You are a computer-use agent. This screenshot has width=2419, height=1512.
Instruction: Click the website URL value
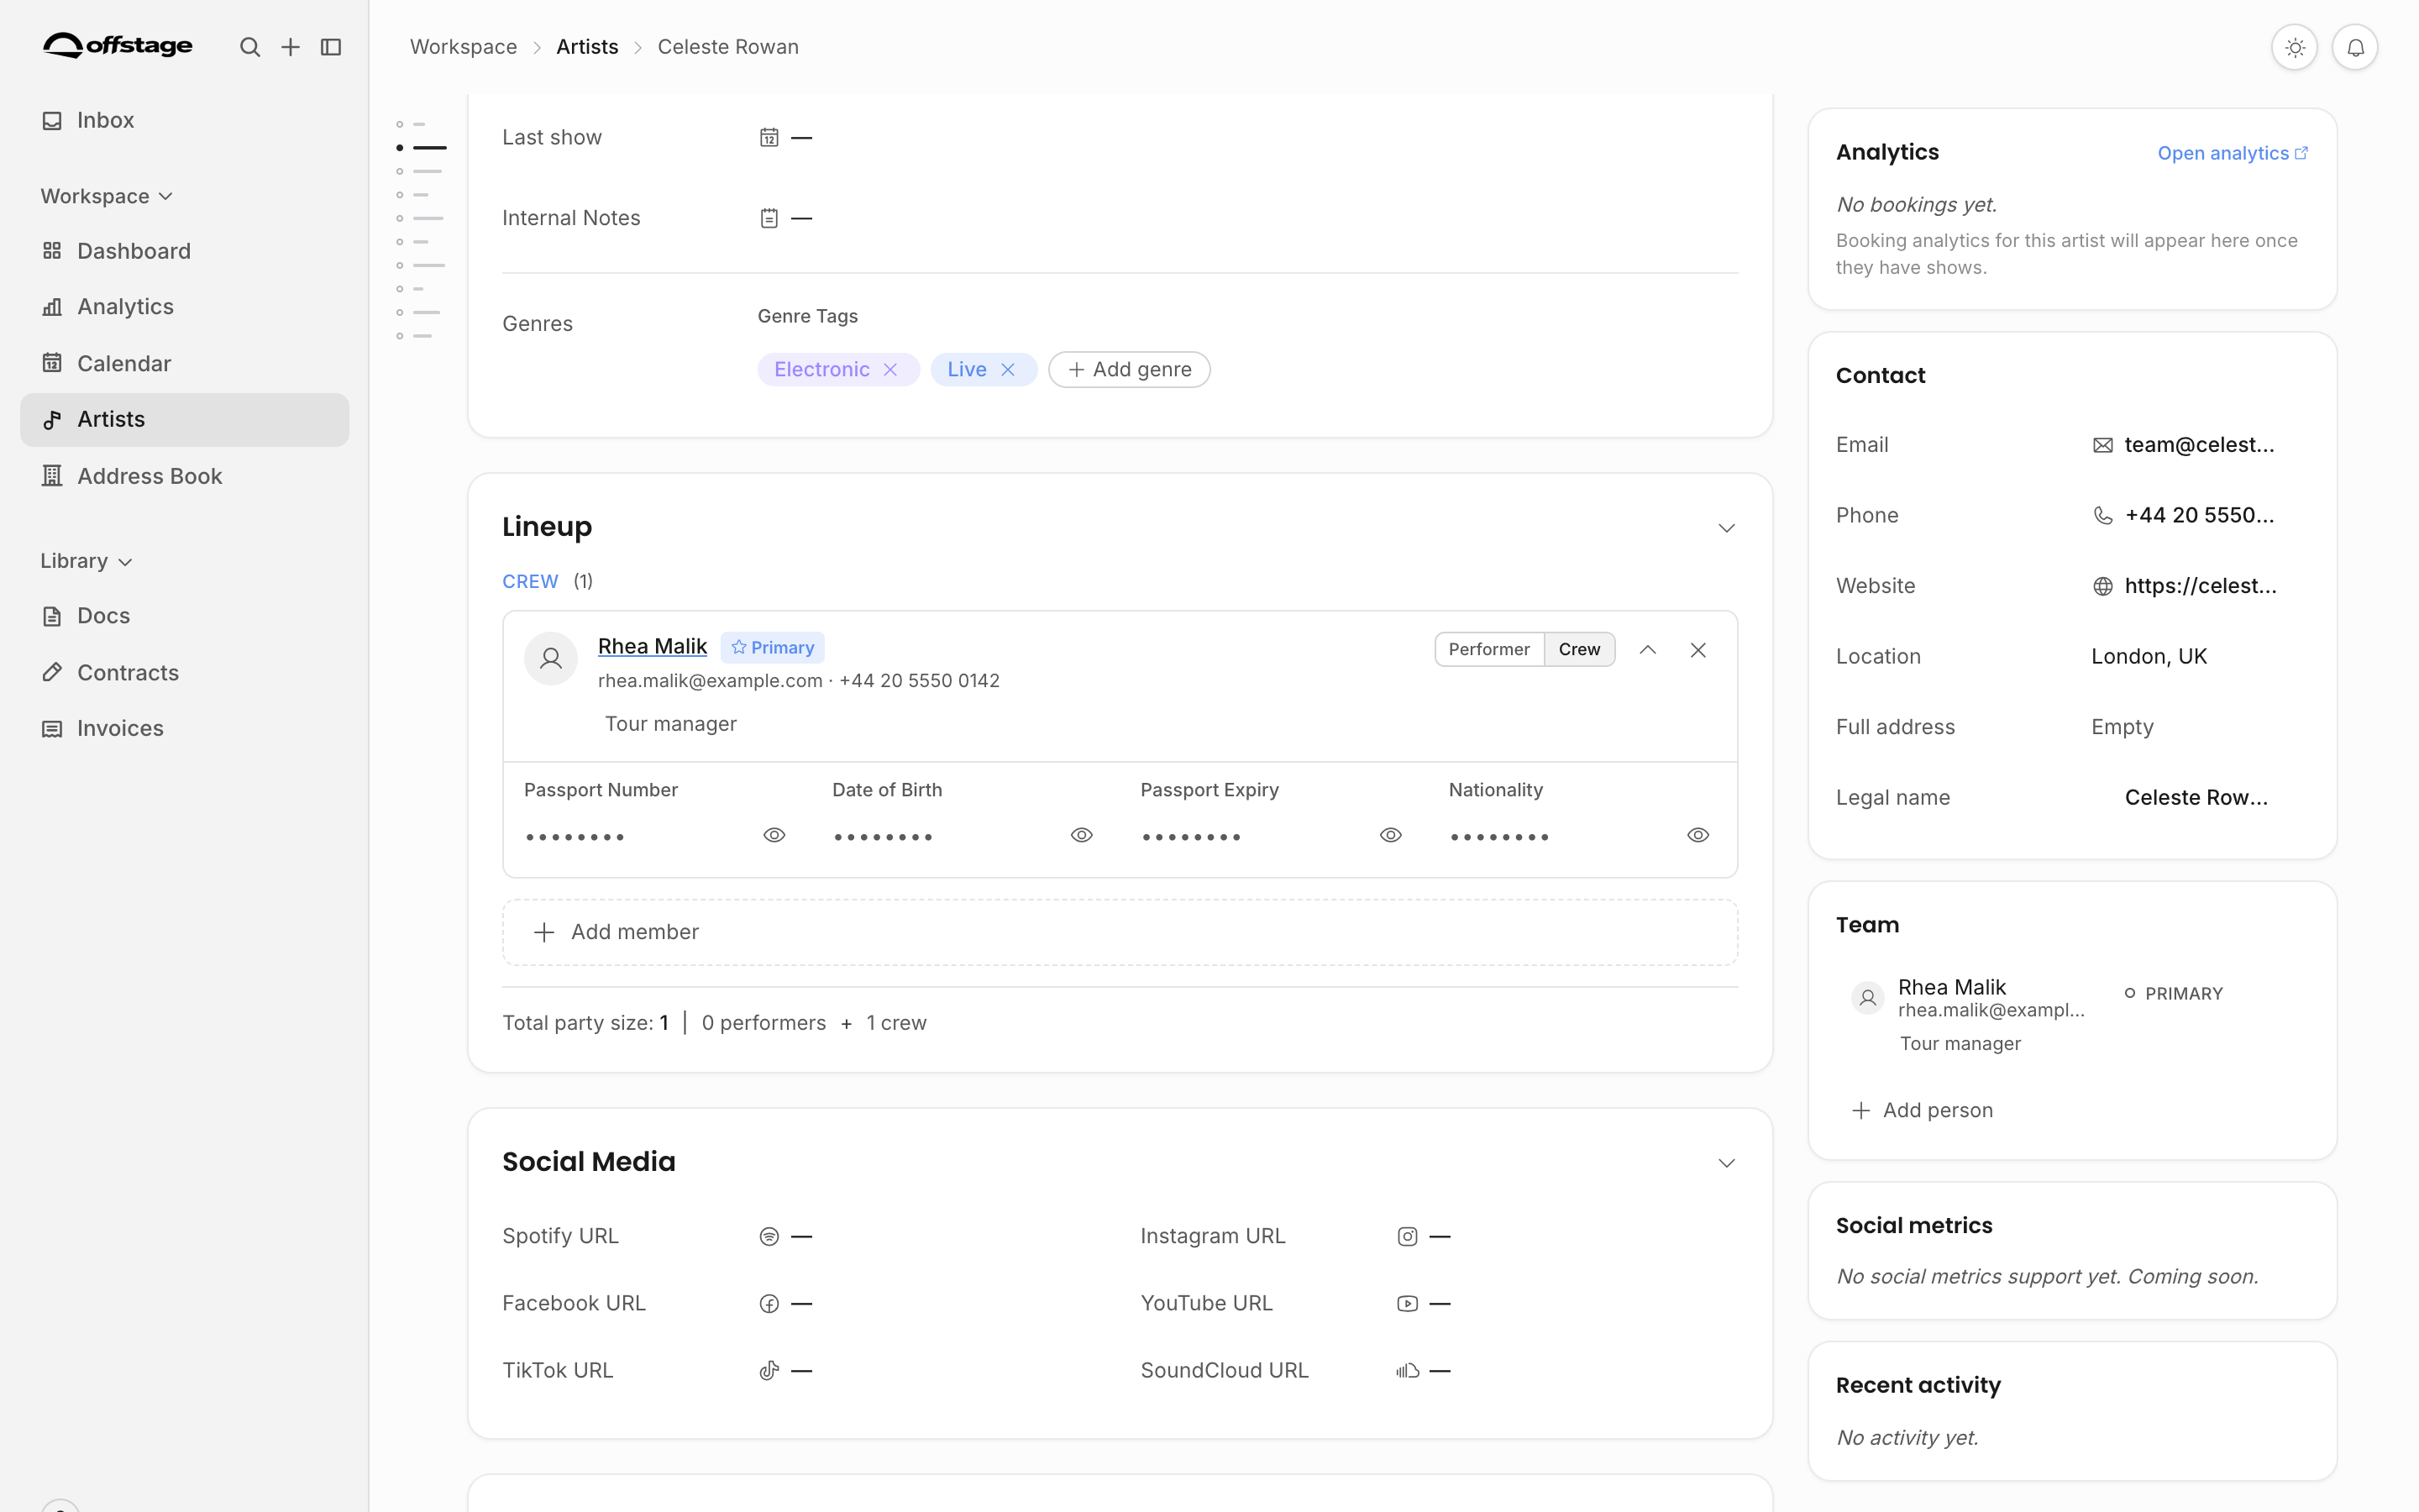(2200, 586)
